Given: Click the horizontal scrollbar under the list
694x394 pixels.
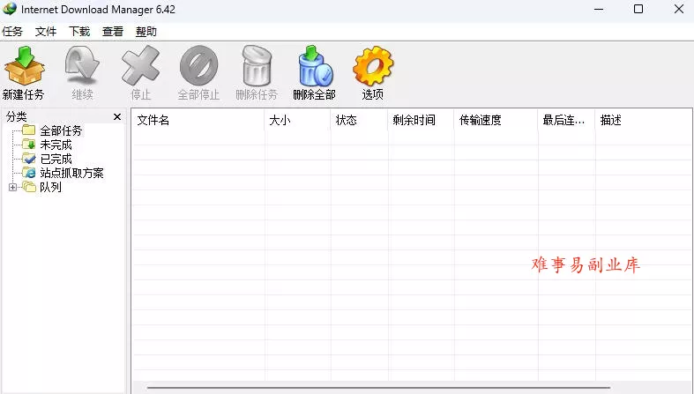Looking at the screenshot, I should (x=378, y=388).
